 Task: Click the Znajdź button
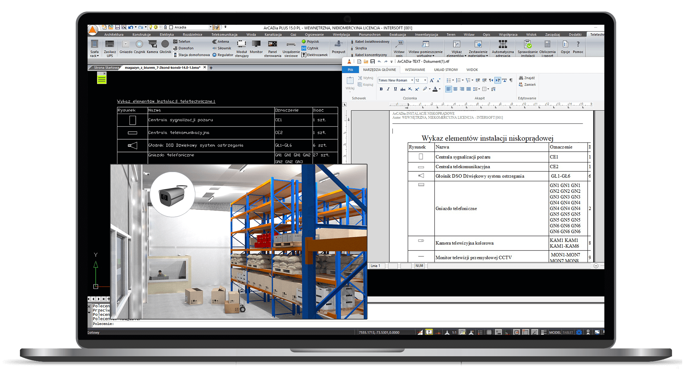(x=527, y=78)
